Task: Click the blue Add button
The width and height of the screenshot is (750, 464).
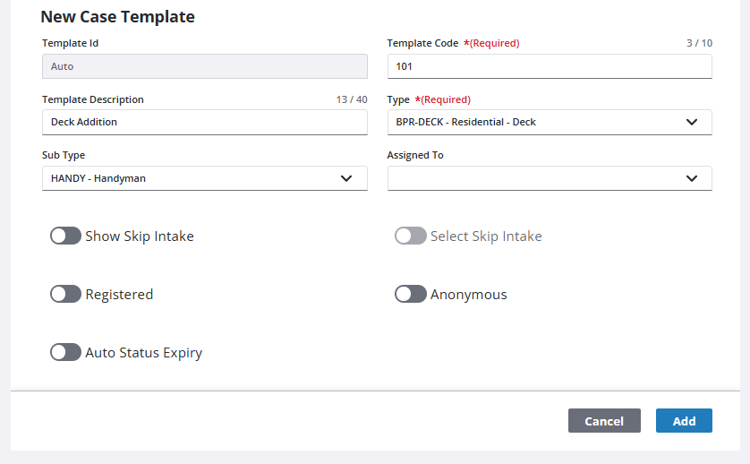Action: coord(684,420)
